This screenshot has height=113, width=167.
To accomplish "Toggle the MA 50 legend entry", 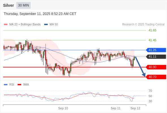I will tap(51, 25).
